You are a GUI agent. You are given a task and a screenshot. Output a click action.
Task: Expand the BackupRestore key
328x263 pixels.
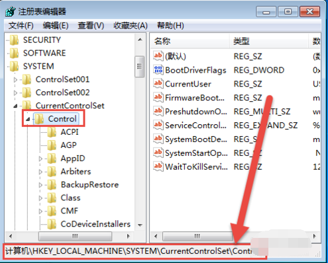point(40,185)
